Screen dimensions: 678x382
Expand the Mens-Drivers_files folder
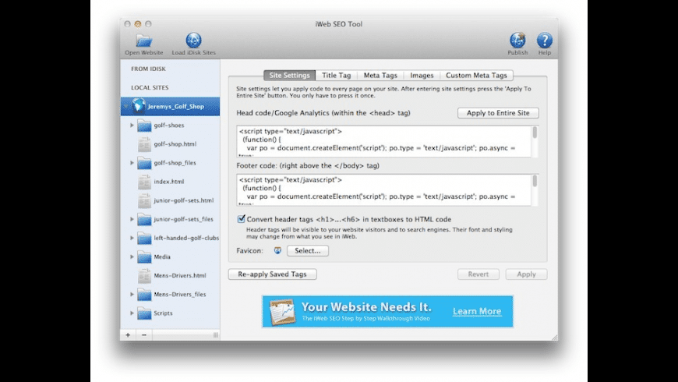point(132,294)
